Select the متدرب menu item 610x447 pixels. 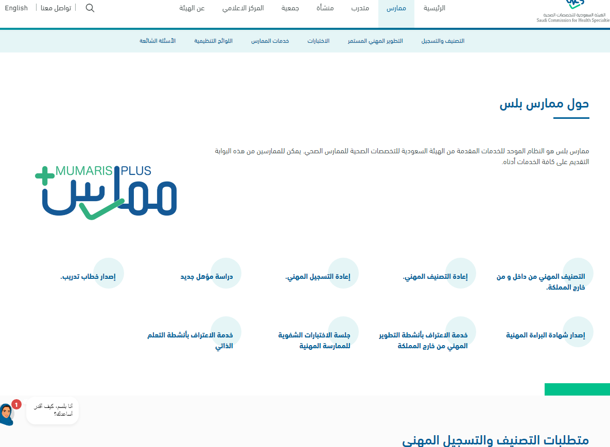point(360,8)
